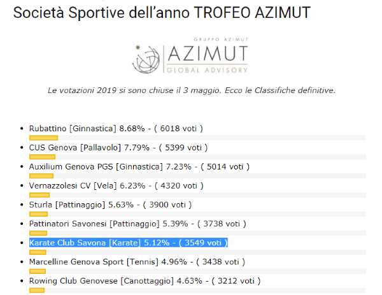The image size is (382, 295).
Task: Select the CUS Genova Pallavolo entry
Action: click(118, 148)
